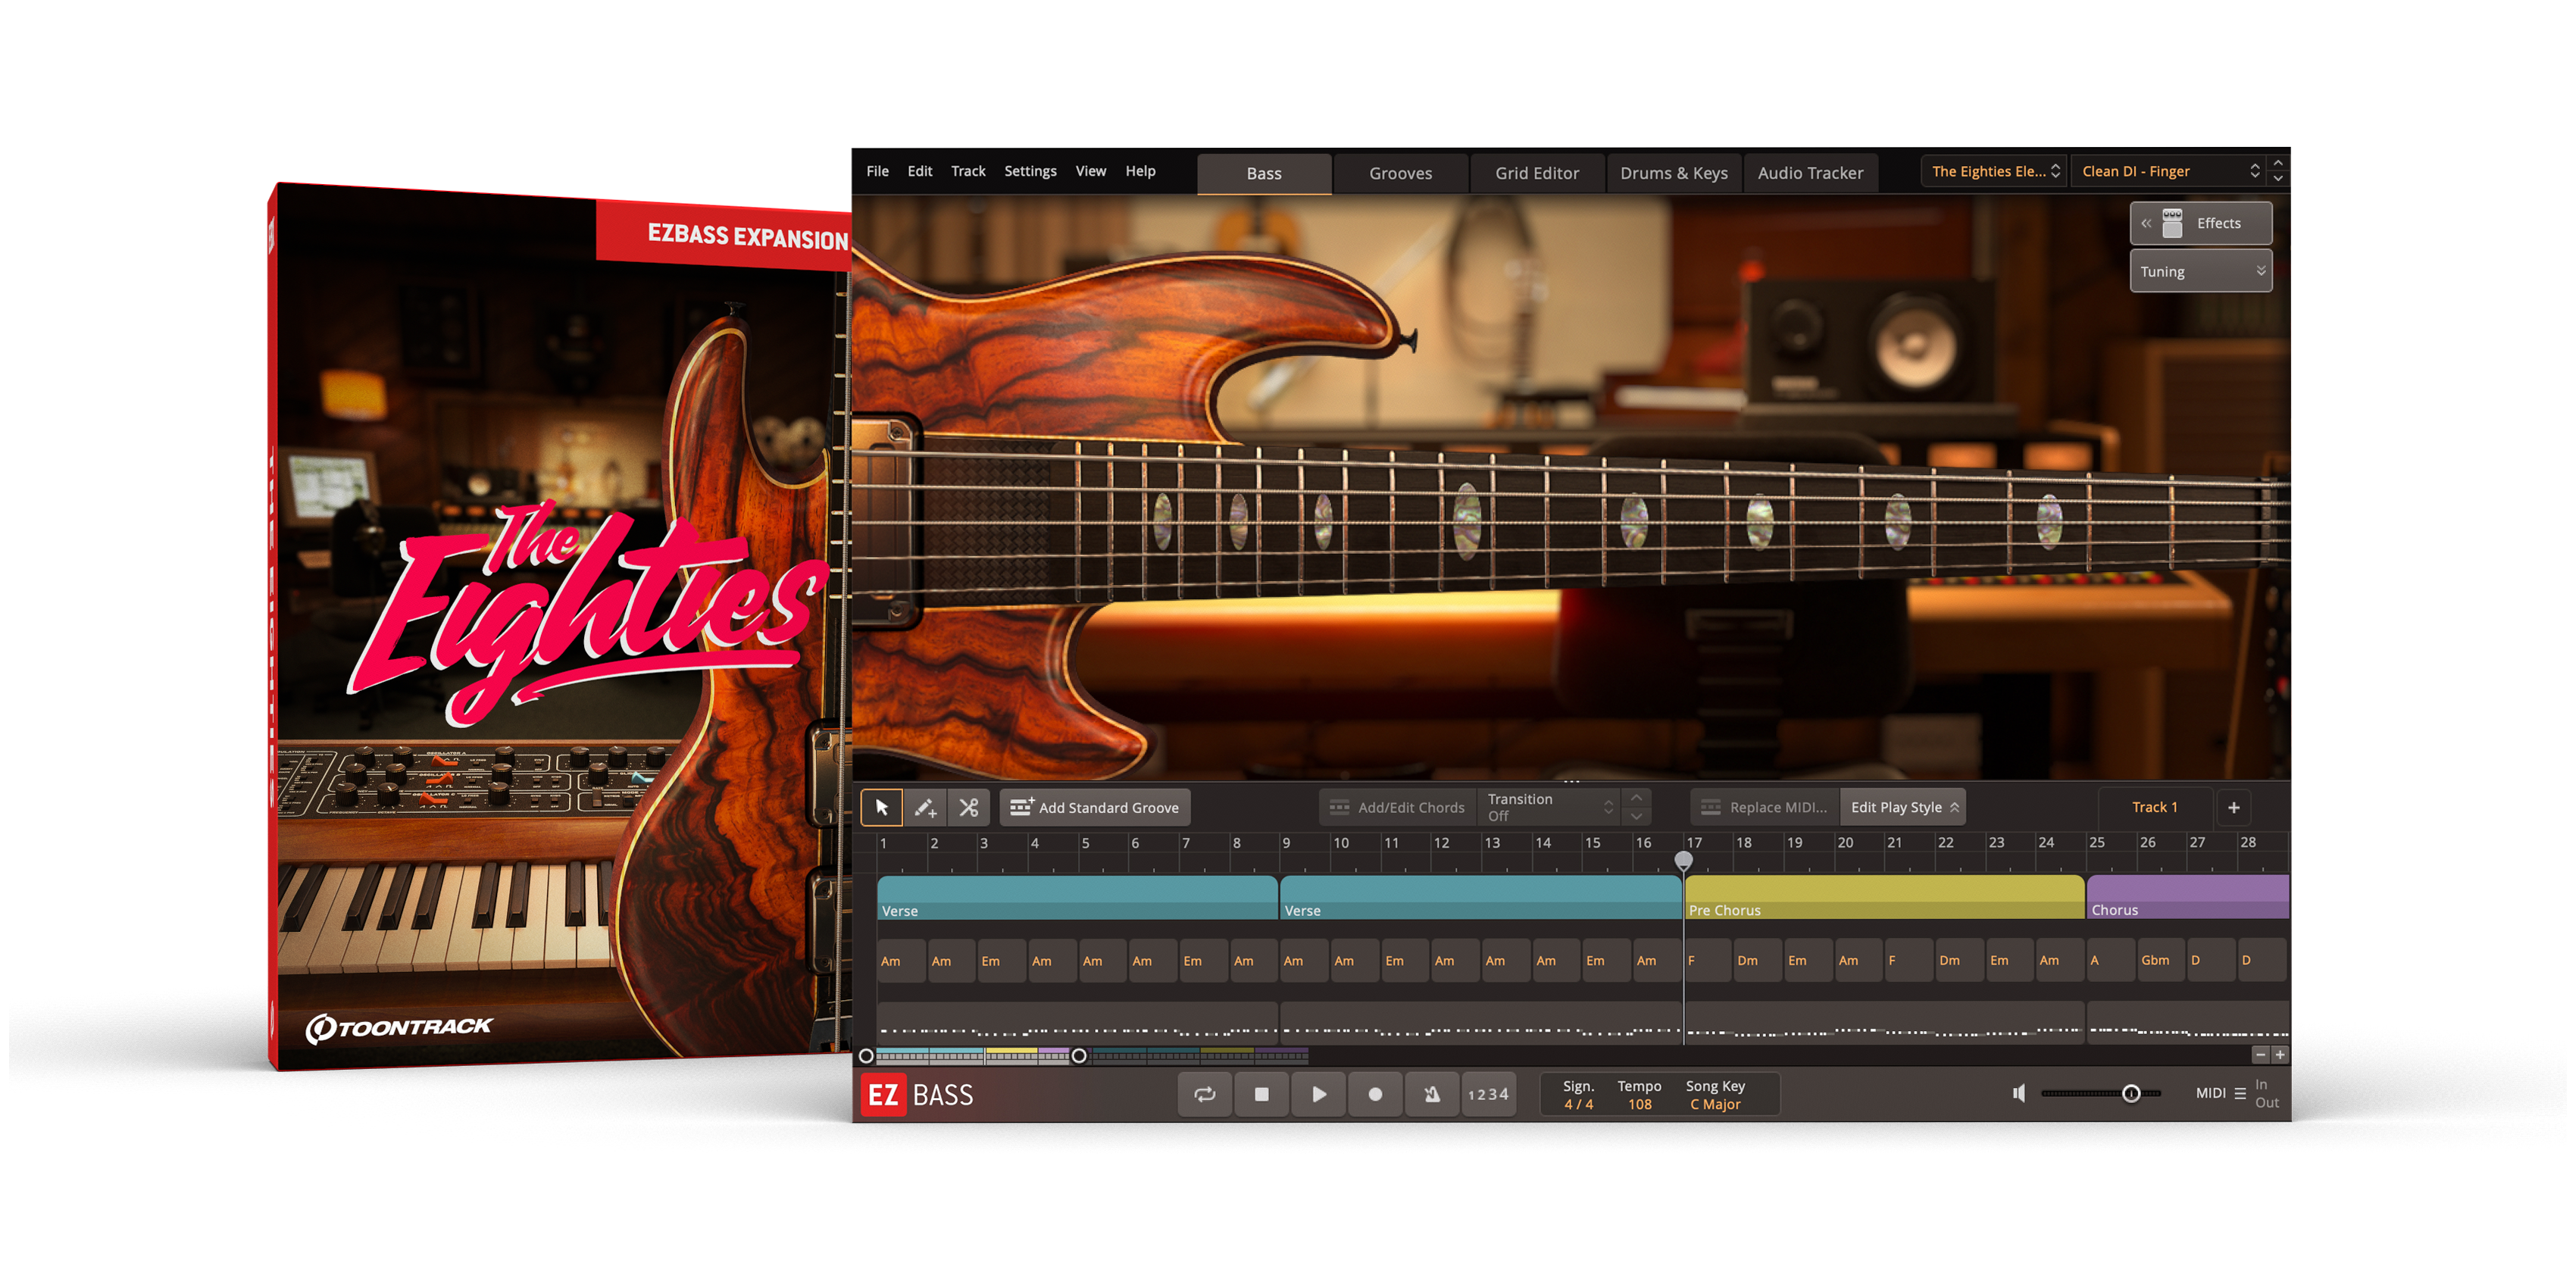Expand the Tuning dropdown

(2201, 271)
